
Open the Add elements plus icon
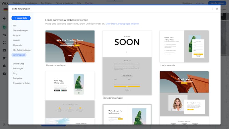[4, 19]
